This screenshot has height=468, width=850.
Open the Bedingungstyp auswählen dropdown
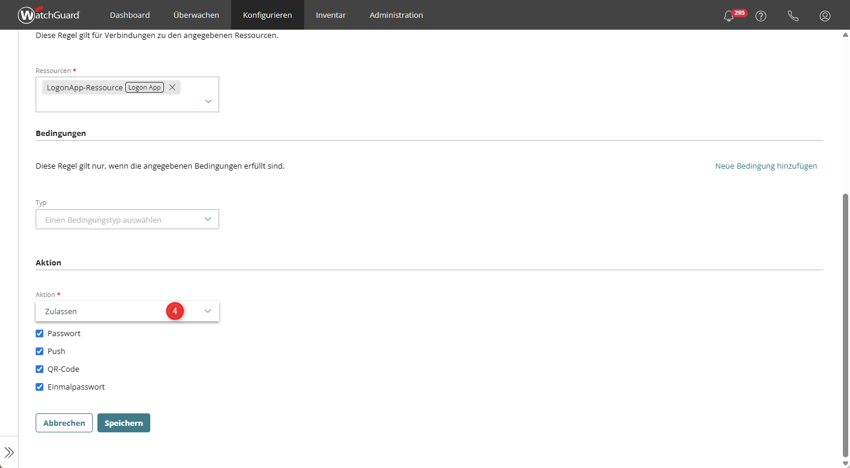pos(127,219)
